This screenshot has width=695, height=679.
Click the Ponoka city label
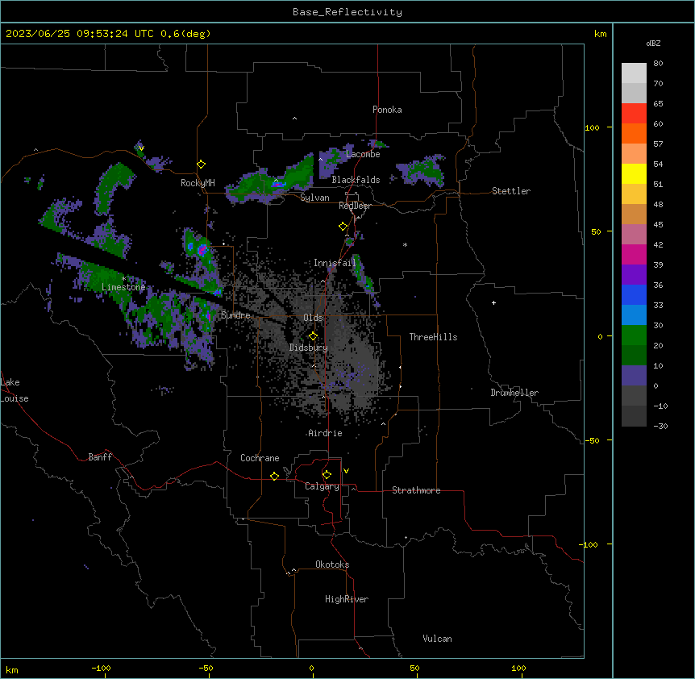(387, 110)
